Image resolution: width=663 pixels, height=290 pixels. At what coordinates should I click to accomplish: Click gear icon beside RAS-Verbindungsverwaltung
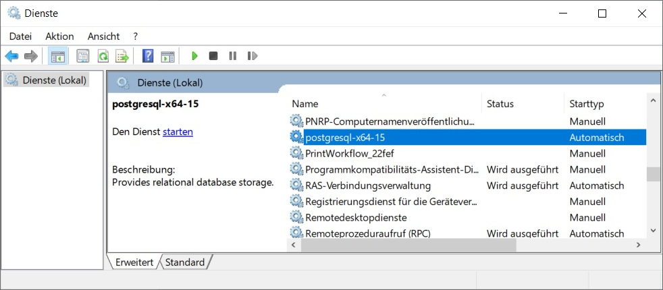296,185
